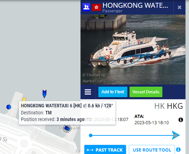The height and width of the screenshot is (154, 189).
Task: Click the Hong Kong flag icon
Action: (96, 7)
